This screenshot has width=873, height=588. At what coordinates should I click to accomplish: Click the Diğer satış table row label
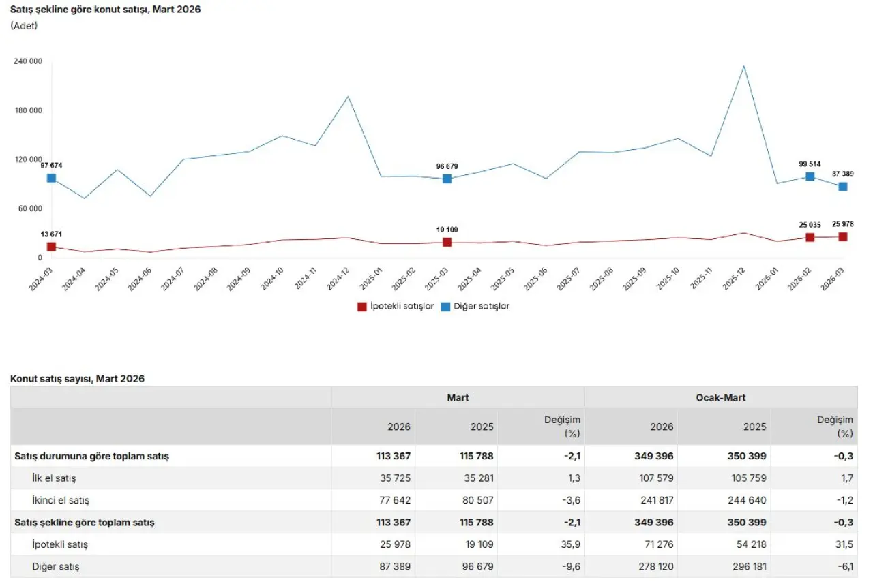pos(55,566)
